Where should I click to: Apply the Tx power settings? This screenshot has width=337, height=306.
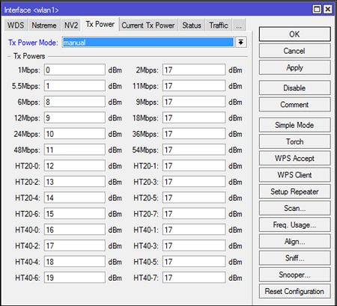(294, 67)
